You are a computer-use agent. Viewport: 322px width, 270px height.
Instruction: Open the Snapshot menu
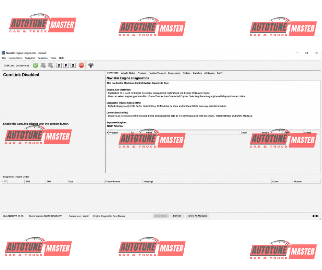point(30,58)
